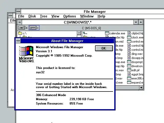Select dosapp.ini file icon
This screenshot has width=164, height=123.
(x=129, y=58)
